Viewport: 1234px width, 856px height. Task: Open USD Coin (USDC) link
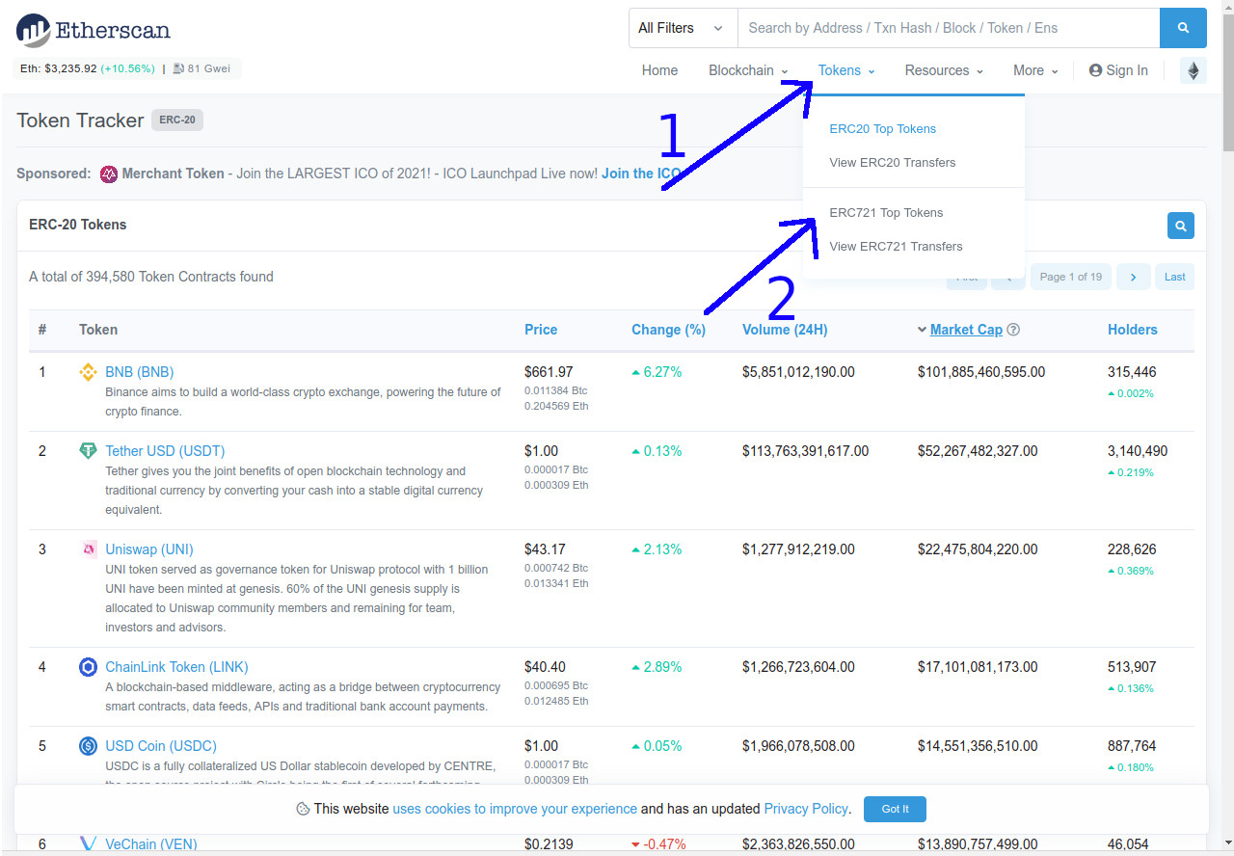pos(161,746)
